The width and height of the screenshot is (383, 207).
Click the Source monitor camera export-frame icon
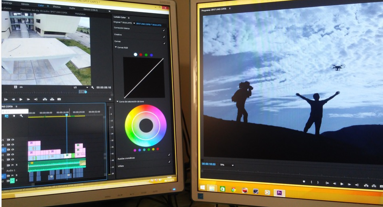coord(59,99)
